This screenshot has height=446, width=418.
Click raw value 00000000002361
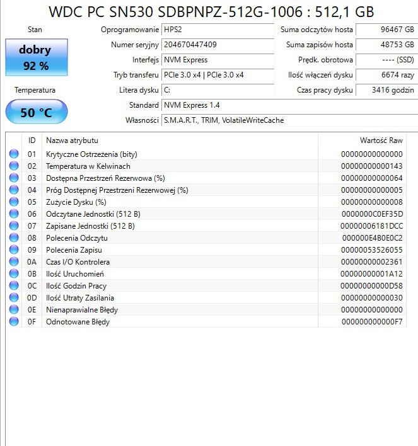point(372,261)
